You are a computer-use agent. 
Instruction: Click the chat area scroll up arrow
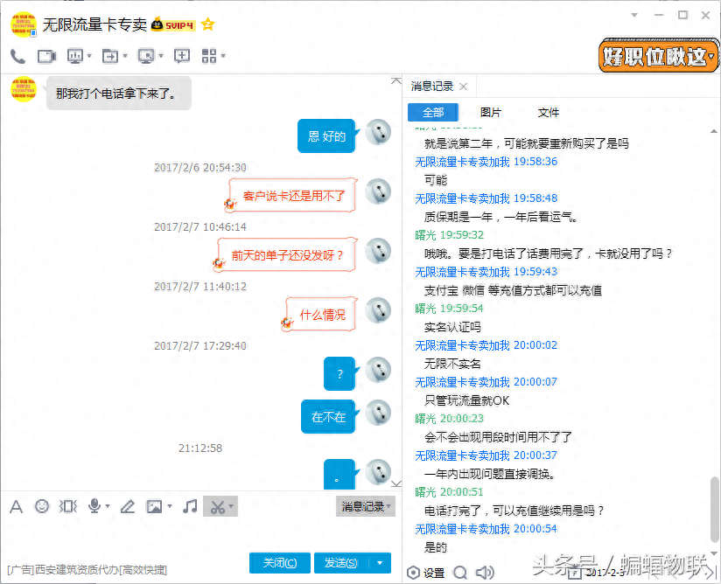[x=395, y=81]
